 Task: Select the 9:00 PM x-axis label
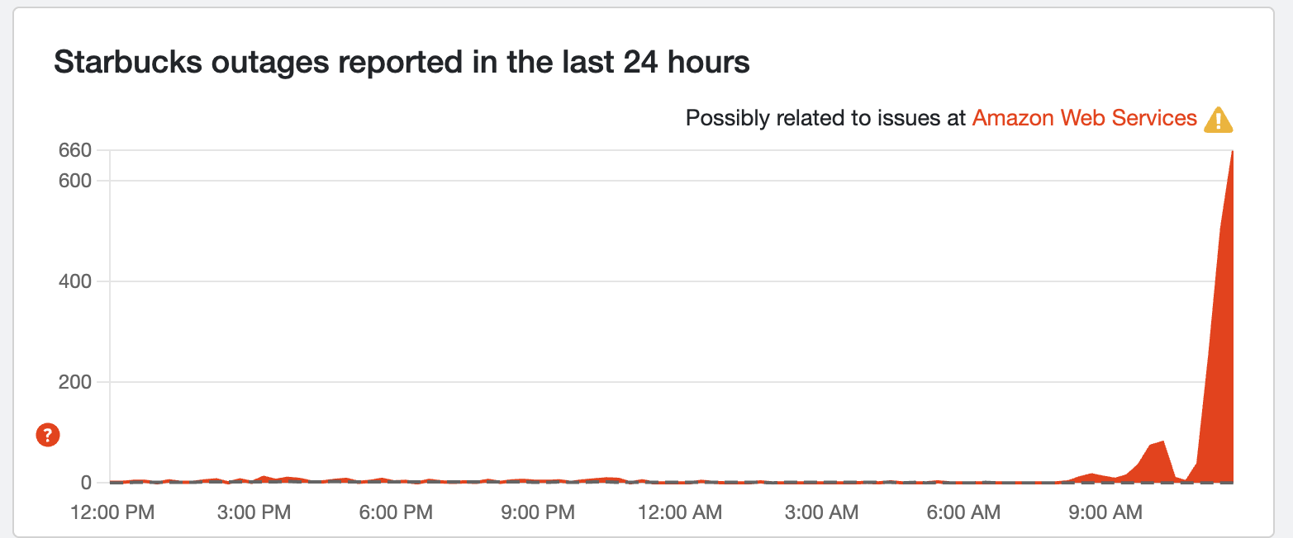coord(539,512)
